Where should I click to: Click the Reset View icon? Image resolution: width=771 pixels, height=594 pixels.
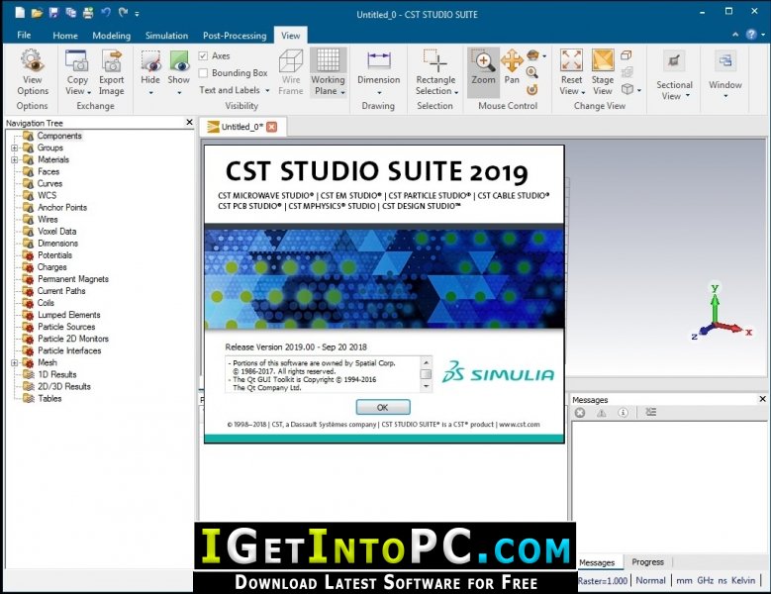(x=571, y=61)
